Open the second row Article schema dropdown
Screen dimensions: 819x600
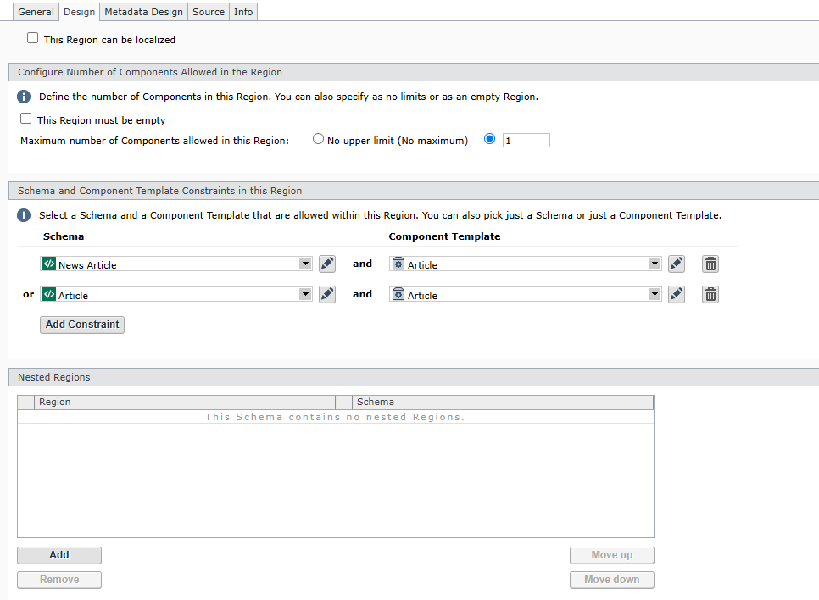coord(305,295)
